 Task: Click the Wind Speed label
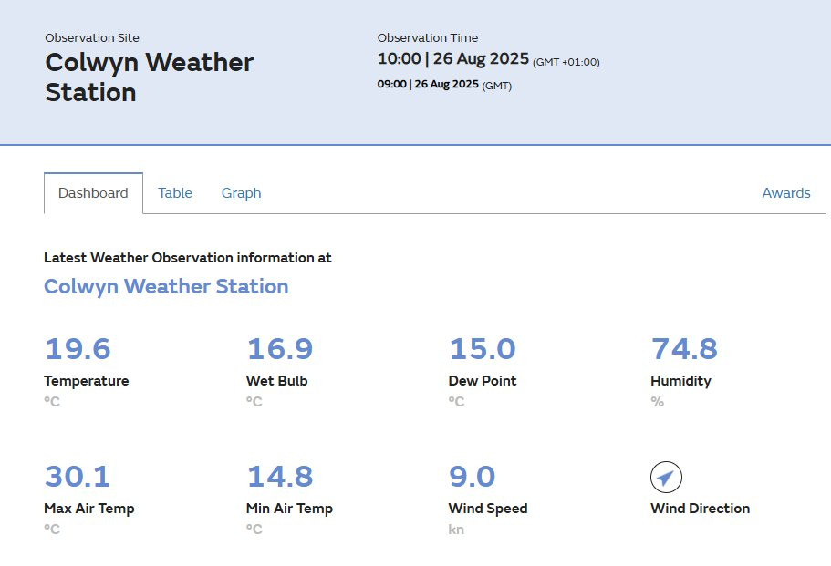[488, 509]
